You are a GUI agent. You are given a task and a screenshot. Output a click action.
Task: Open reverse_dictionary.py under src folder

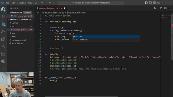tap(21, 30)
